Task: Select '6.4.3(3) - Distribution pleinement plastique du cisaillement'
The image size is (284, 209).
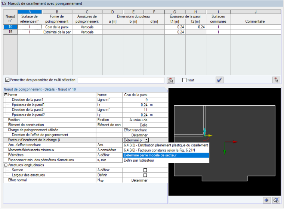Action: (166, 145)
